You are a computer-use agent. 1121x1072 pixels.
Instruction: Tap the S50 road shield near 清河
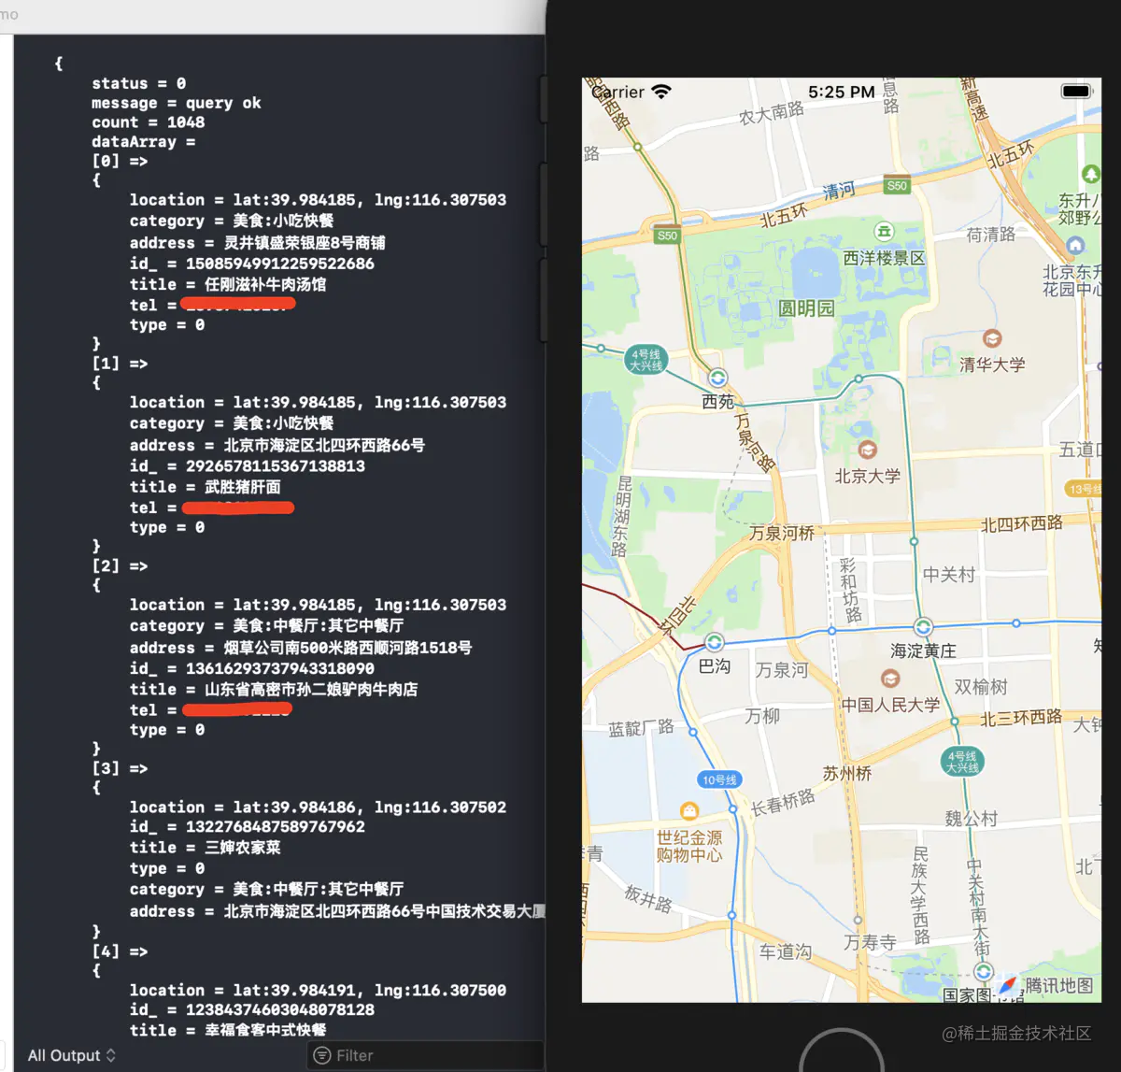point(897,186)
